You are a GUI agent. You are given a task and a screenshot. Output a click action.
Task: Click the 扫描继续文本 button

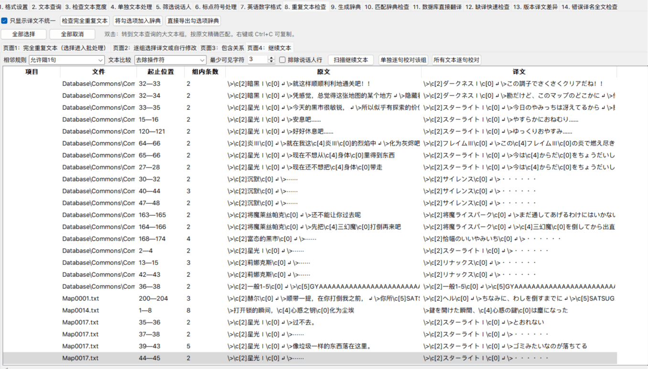351,60
